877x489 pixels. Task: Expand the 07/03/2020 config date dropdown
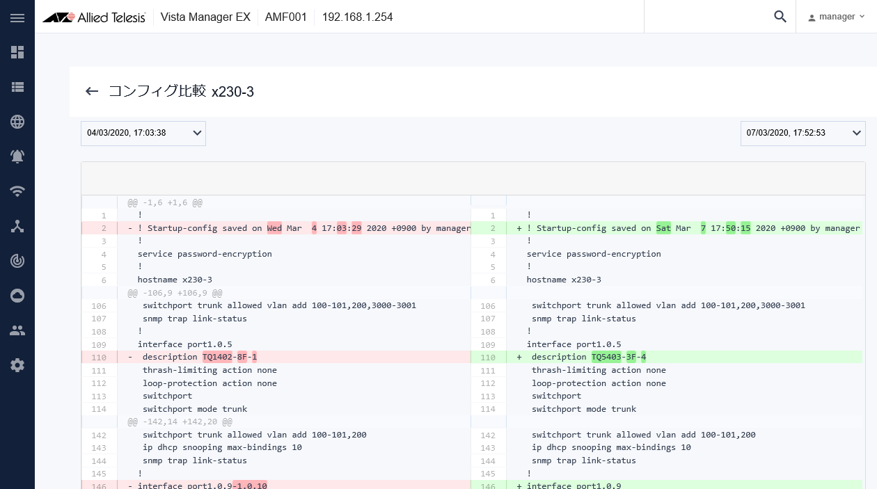tap(803, 133)
